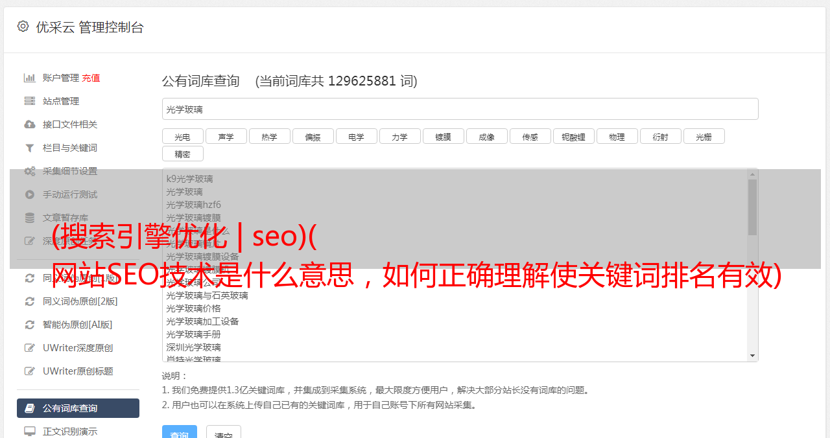Open the 栏目与关键词 filter icon

click(29, 148)
